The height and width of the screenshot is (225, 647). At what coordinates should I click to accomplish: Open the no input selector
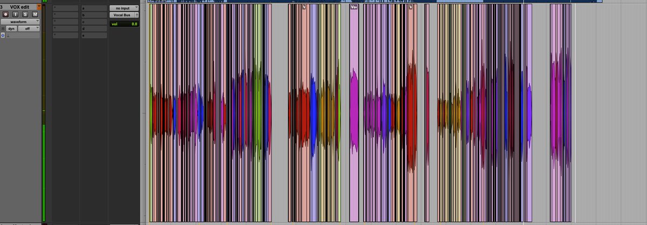point(123,9)
